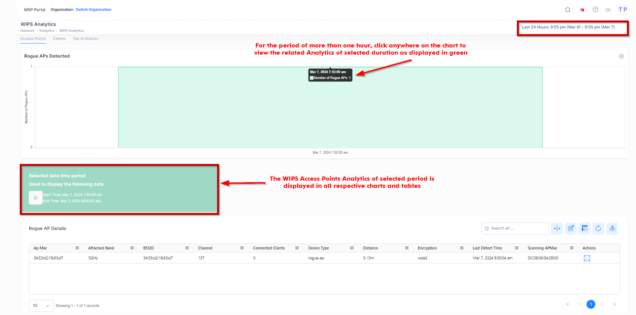This screenshot has height=315, width=636.
Task: Open the help question mark icon
Action: coord(595,10)
